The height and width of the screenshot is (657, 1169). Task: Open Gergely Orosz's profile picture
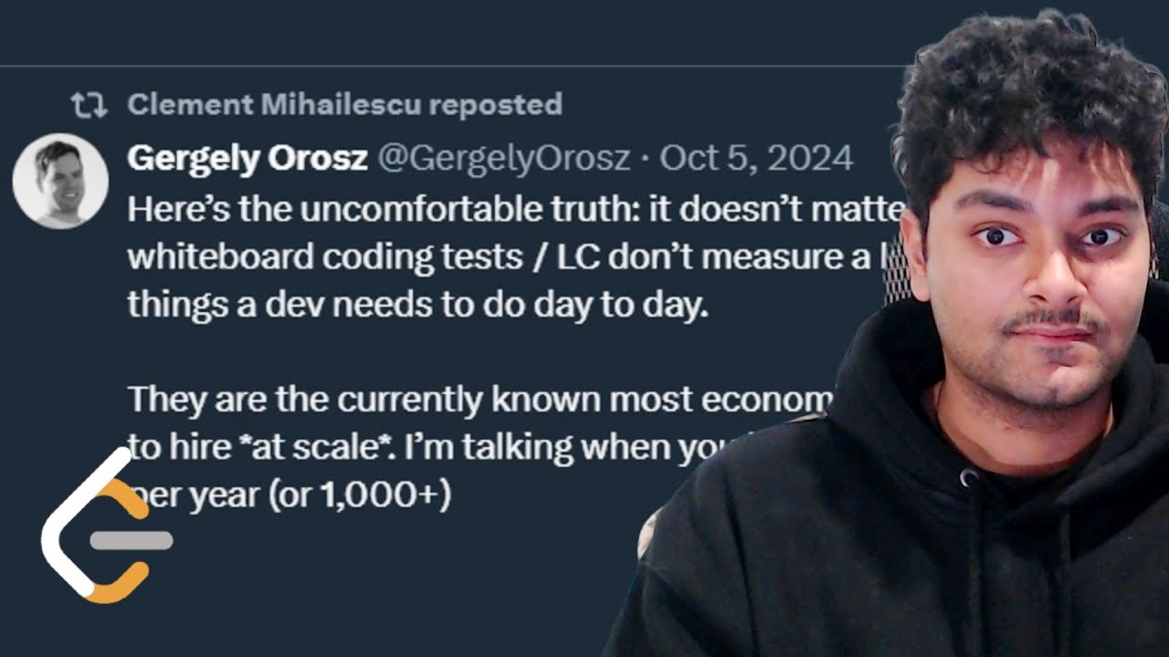(x=60, y=181)
